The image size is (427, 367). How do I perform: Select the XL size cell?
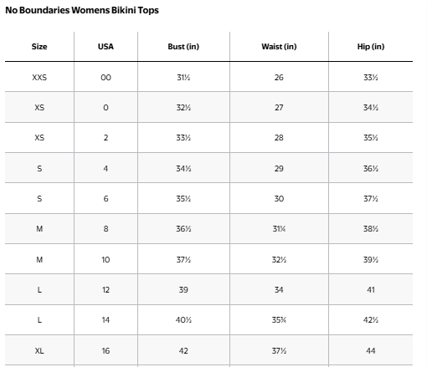(39, 350)
